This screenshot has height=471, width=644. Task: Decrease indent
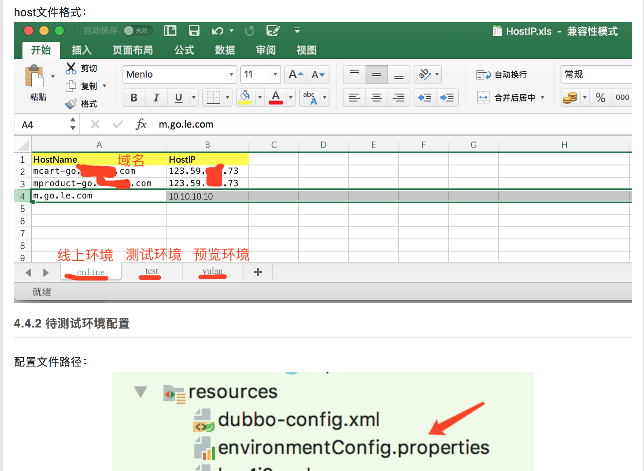click(425, 98)
